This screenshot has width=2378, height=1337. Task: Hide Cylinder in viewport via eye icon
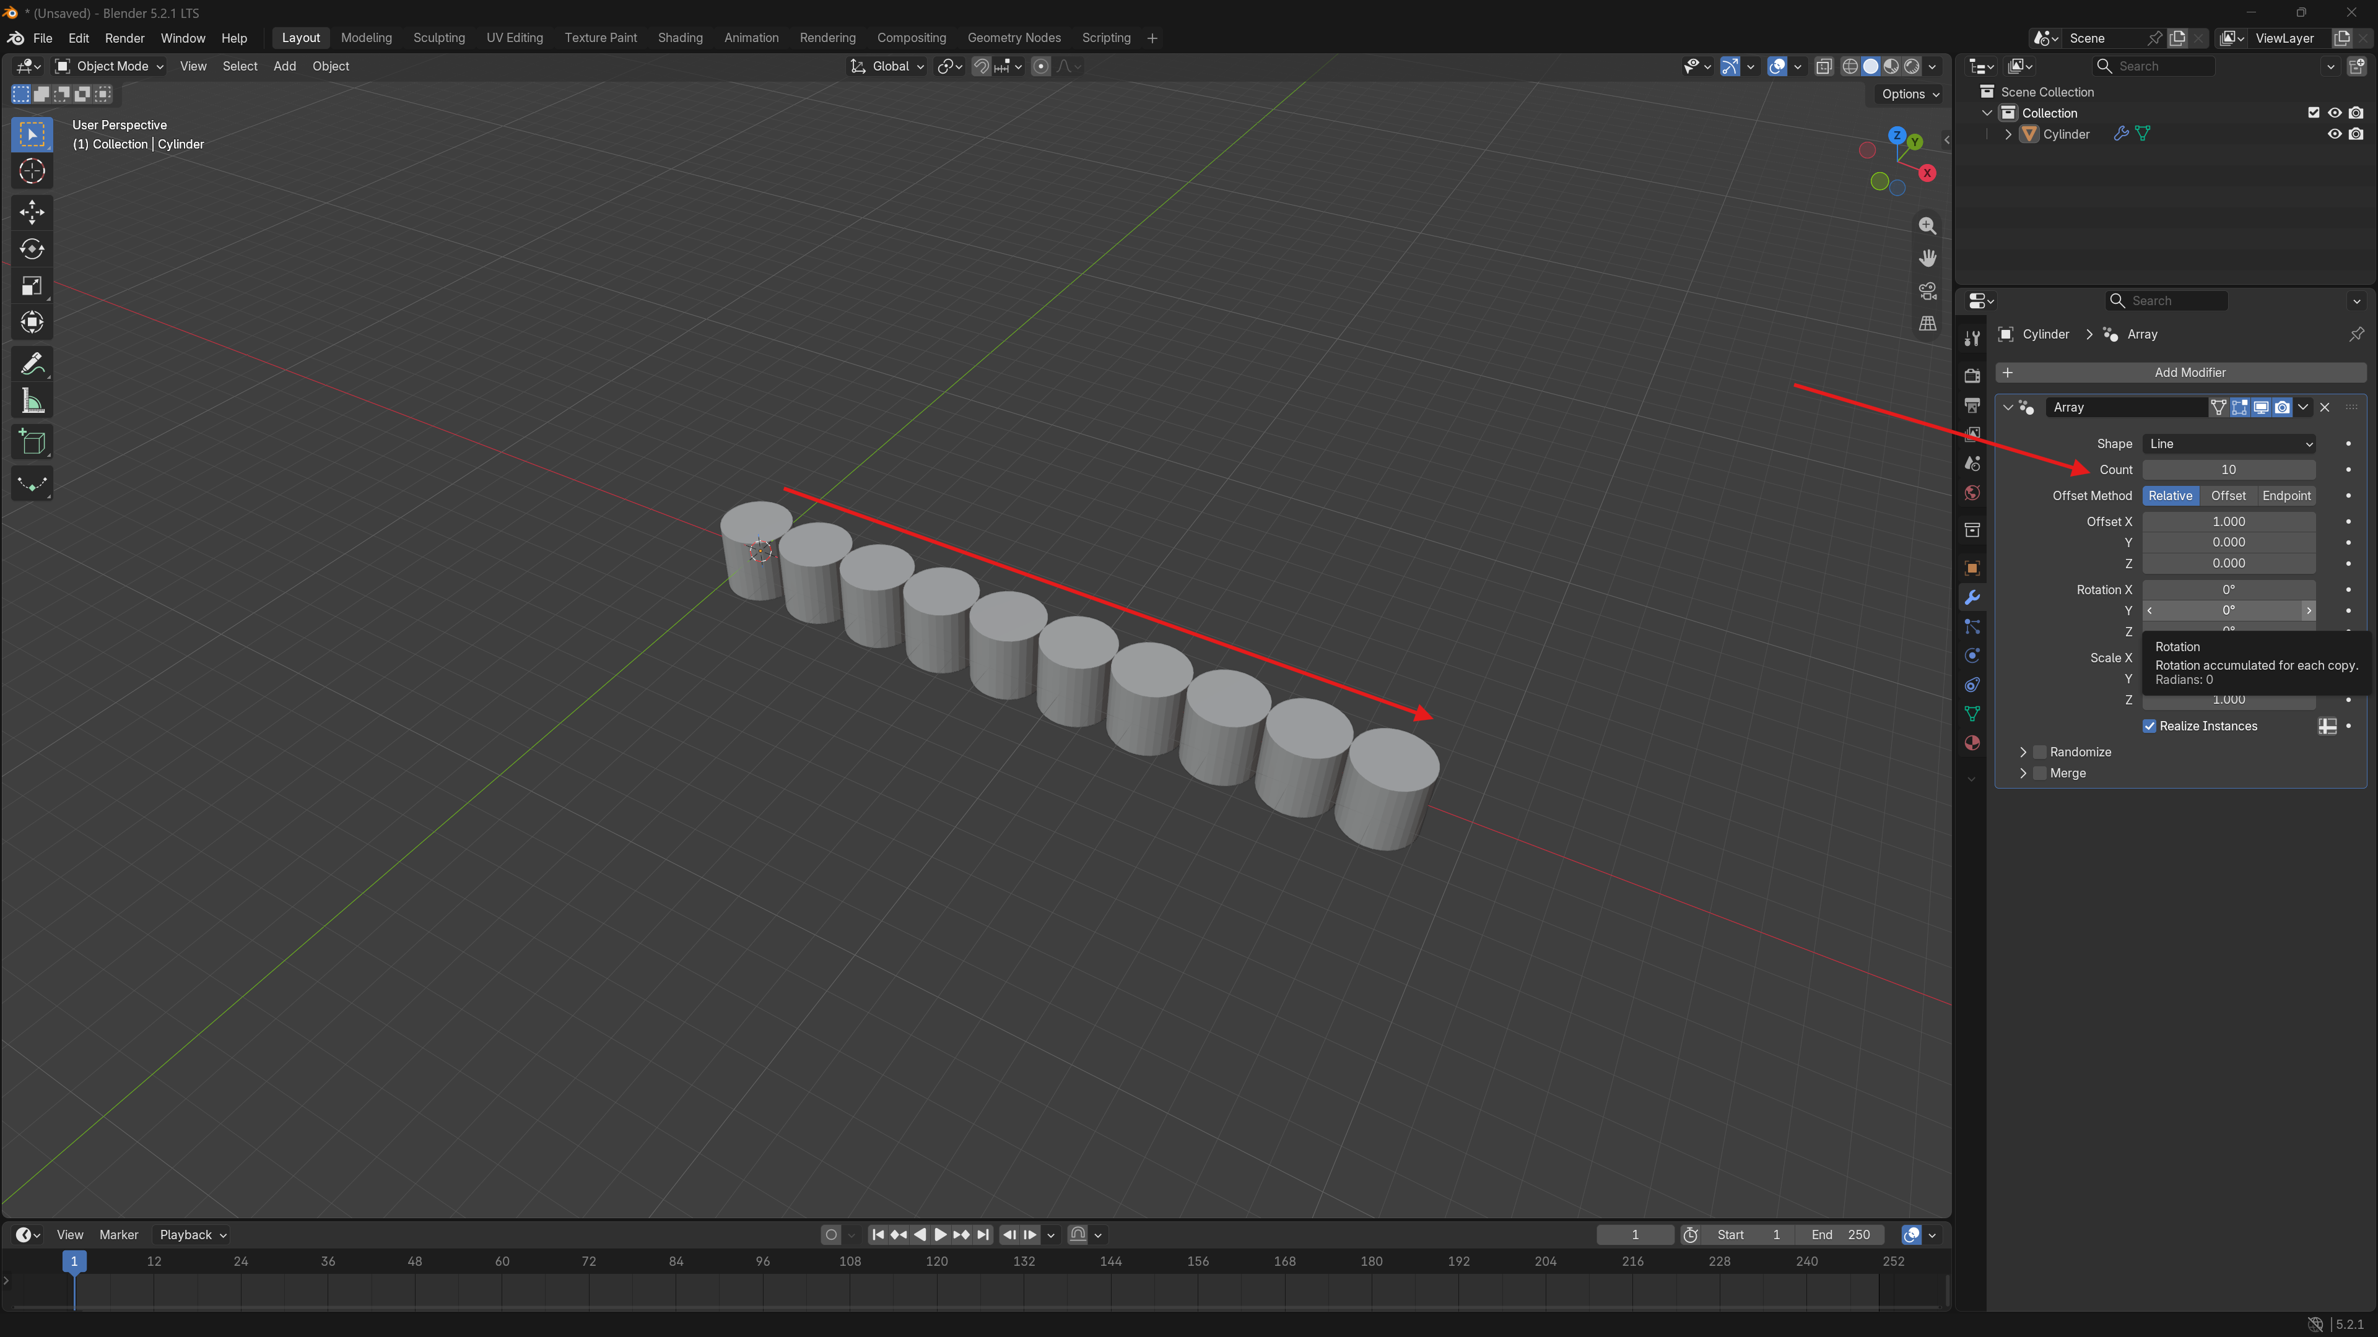tap(2335, 134)
